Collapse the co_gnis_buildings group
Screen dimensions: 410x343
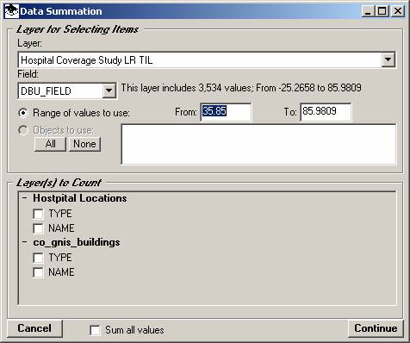coord(25,242)
